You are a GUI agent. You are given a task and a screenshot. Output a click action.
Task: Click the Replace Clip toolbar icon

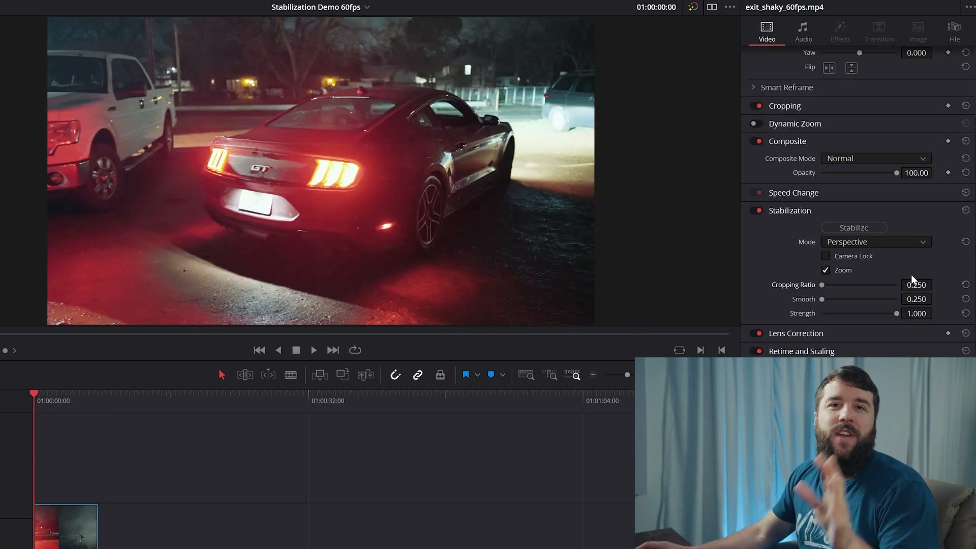tap(365, 375)
